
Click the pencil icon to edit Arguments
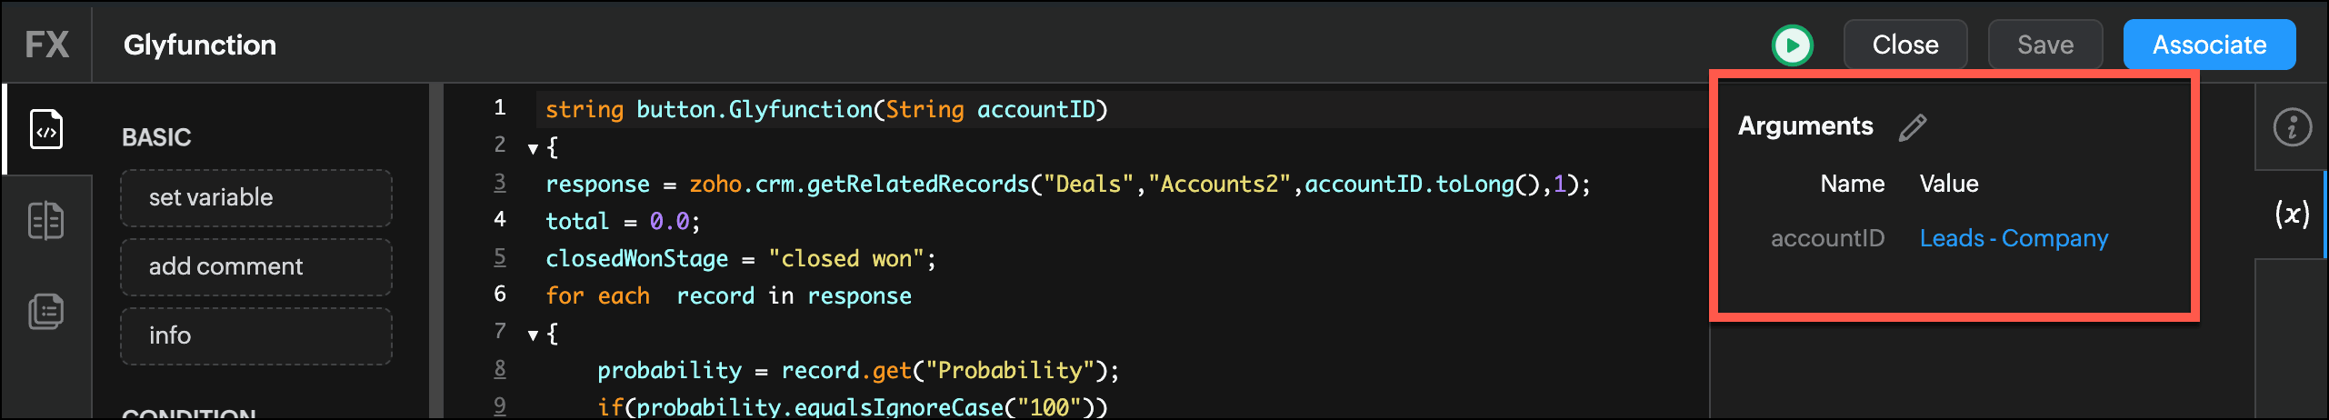[1913, 127]
